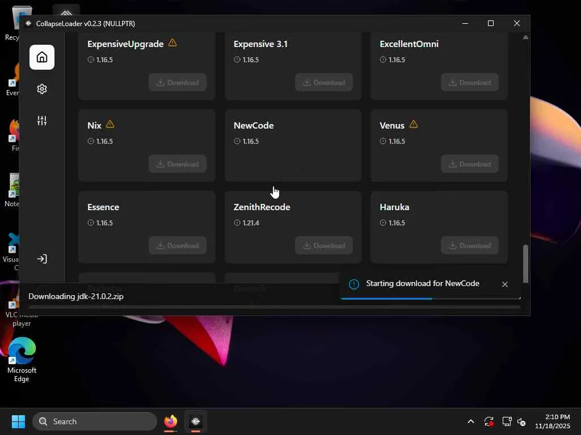Click the info icon in download notification
The height and width of the screenshot is (435, 581).
tap(354, 284)
